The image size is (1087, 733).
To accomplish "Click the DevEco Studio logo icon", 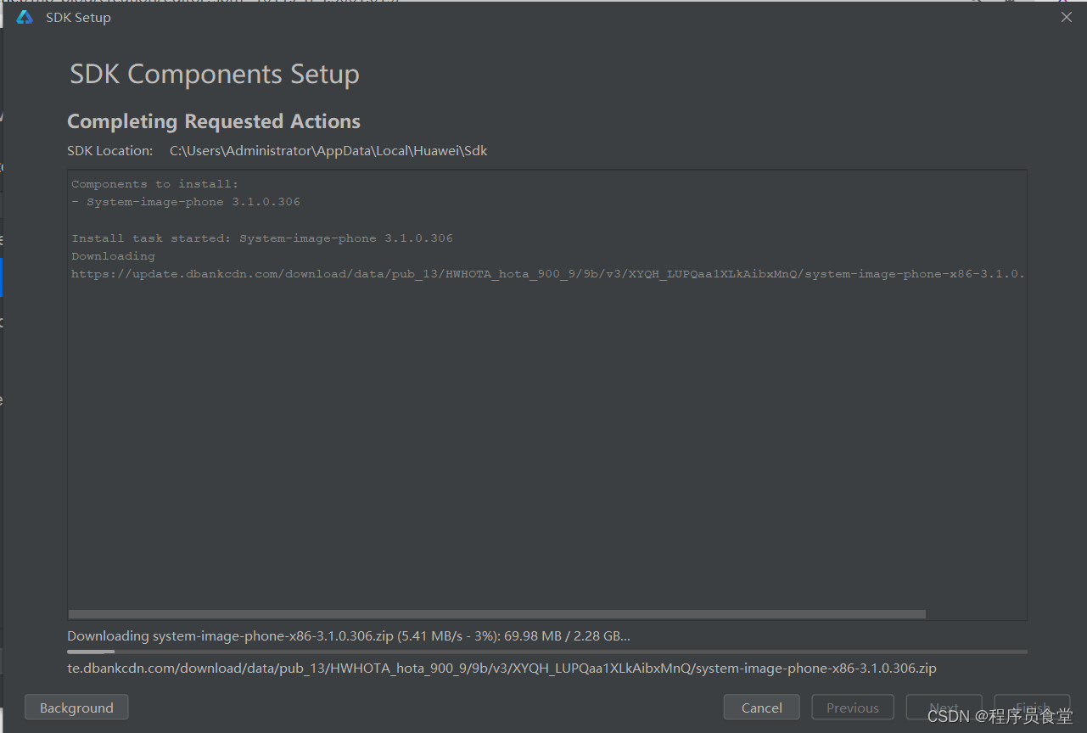I will 25,17.
